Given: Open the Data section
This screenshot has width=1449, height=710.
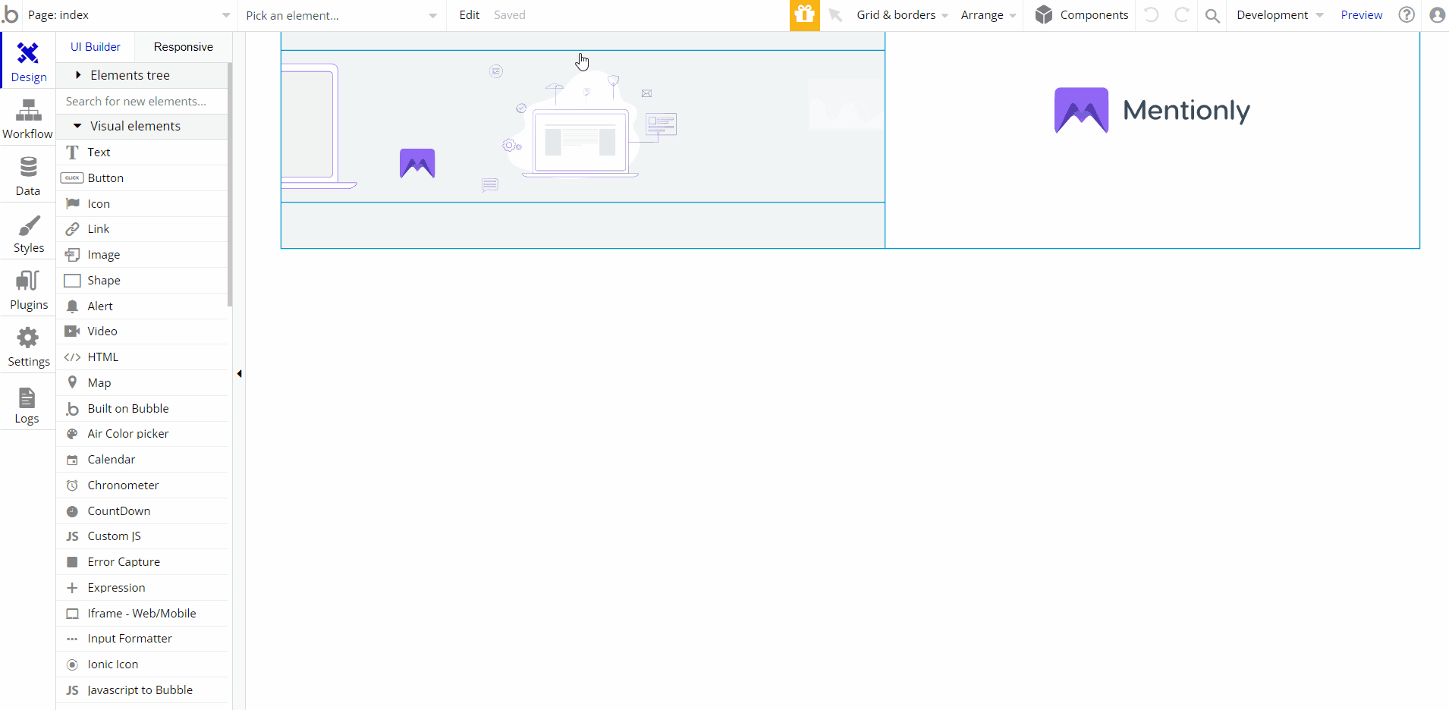Looking at the screenshot, I should tap(28, 175).
